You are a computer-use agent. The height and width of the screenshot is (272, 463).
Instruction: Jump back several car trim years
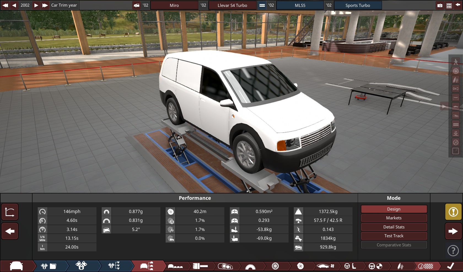click(5, 5)
